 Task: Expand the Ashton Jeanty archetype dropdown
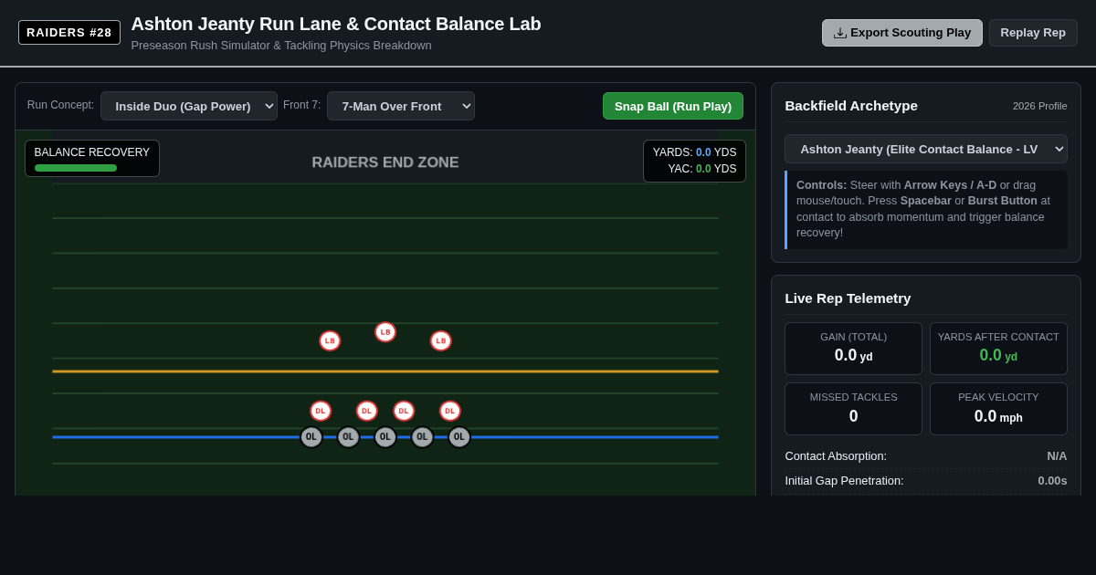(x=926, y=149)
